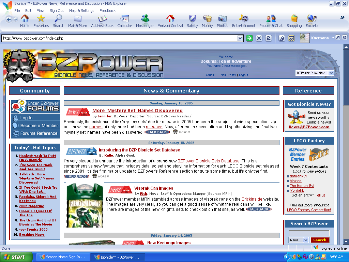This screenshot has height=262, width=349.
Task: Open Hardest Mask To Putt On hot topic
Action: point(37,158)
